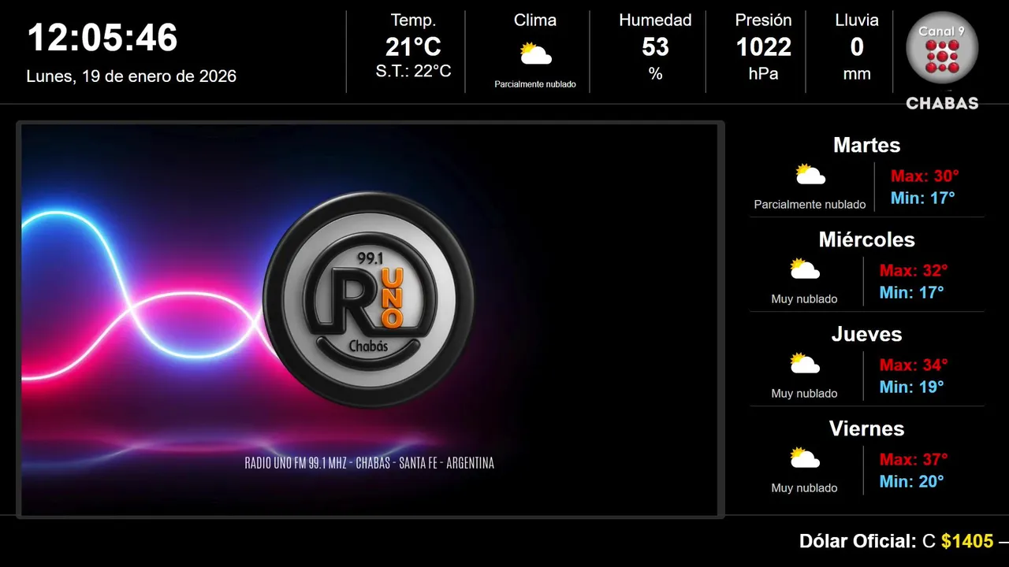Click Jueves Max: 34° value
The height and width of the screenshot is (567, 1009).
click(914, 365)
